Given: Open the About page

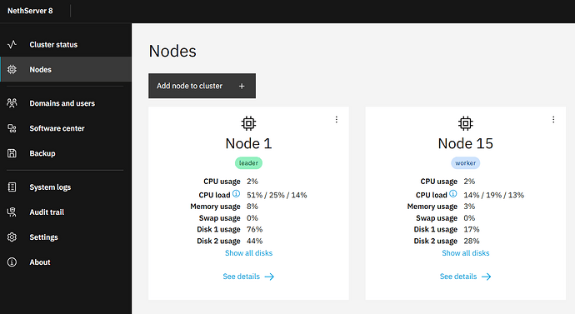Looking at the screenshot, I should coord(66,262).
